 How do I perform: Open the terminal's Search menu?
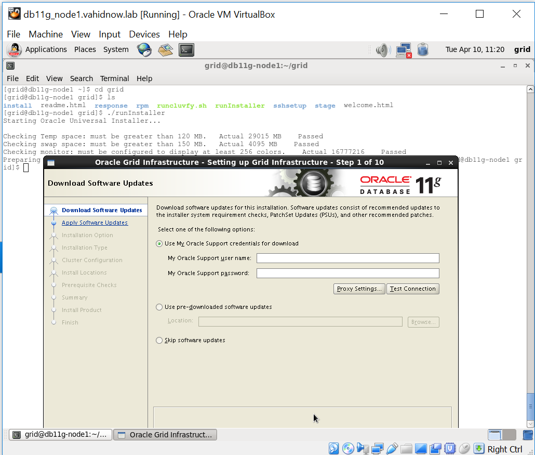[x=82, y=79]
